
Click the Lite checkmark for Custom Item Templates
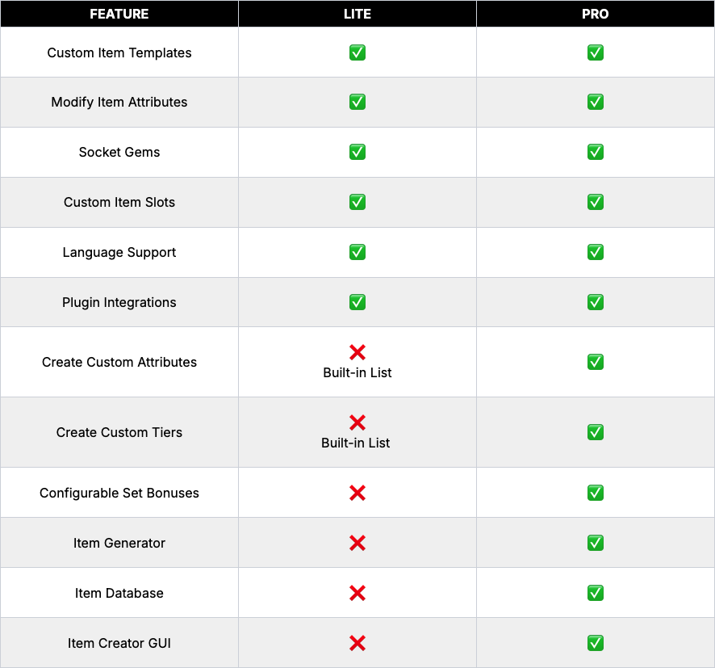pyautogui.click(x=357, y=53)
